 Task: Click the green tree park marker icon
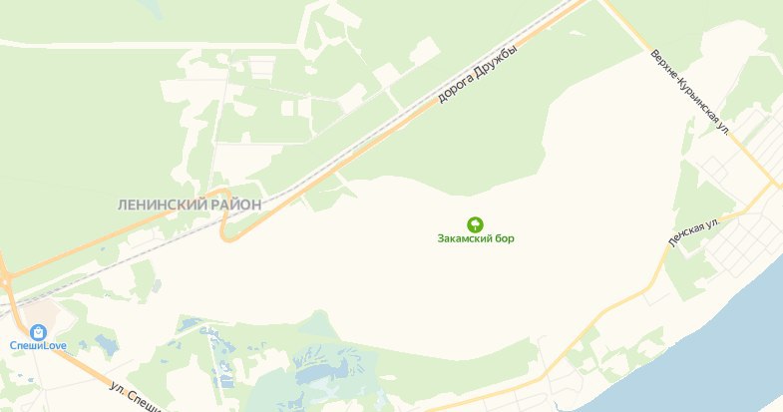click(475, 224)
